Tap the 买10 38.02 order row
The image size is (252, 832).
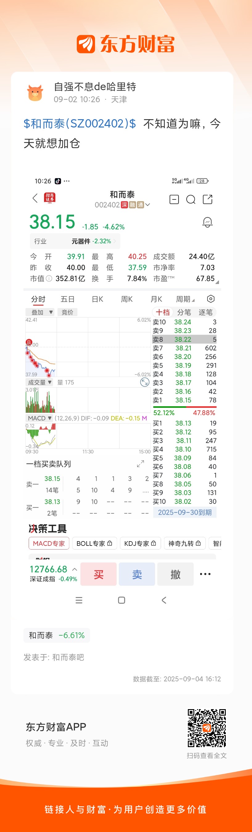click(184, 502)
